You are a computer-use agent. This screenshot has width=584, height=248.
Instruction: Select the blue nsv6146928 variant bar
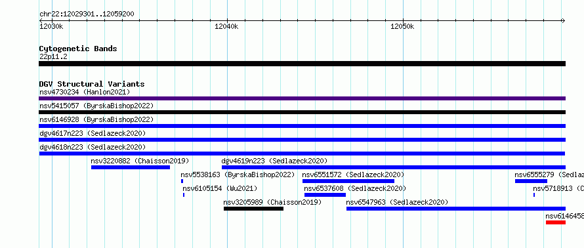(302, 126)
